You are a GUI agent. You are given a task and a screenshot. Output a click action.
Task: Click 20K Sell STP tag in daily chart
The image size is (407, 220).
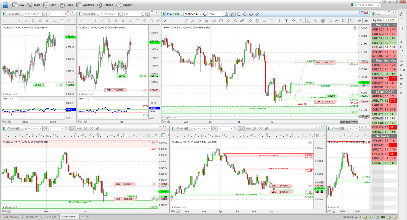(125, 199)
